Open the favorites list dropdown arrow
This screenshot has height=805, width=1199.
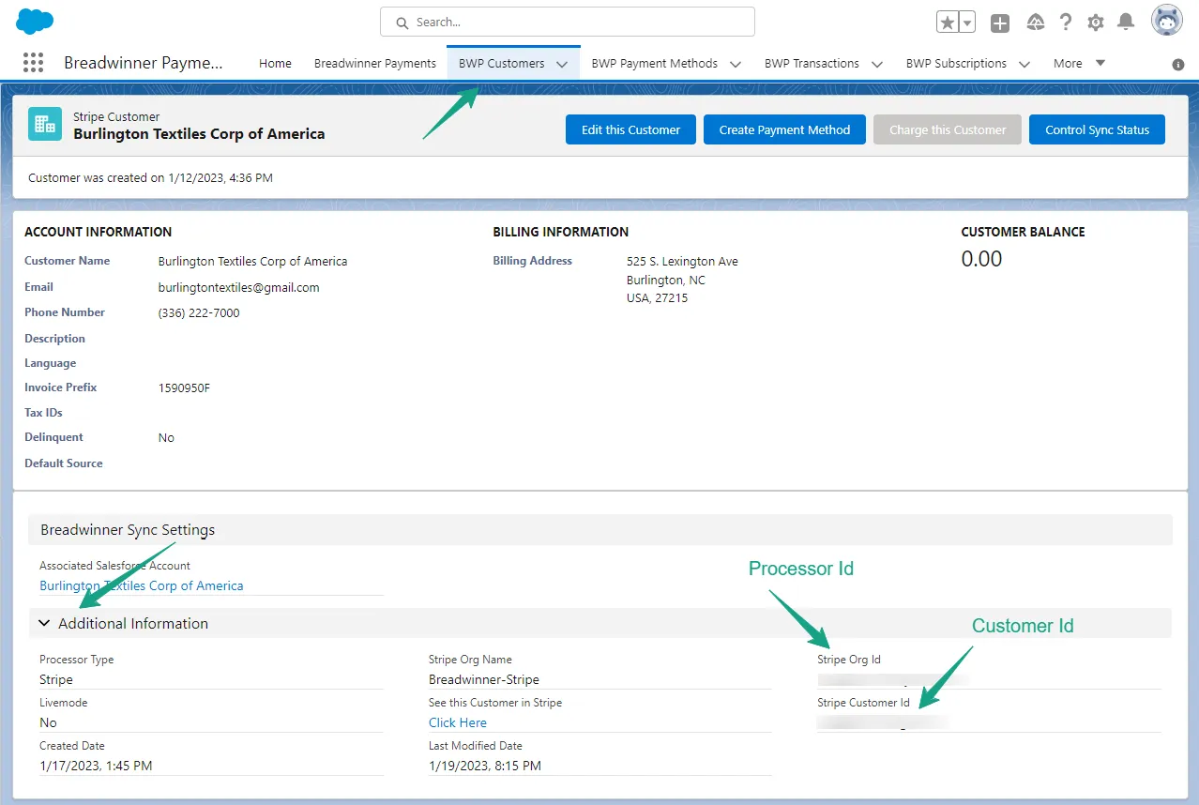[967, 23]
